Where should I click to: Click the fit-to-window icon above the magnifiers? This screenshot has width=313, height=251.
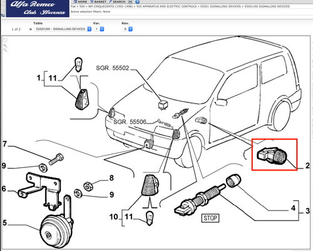point(5,41)
